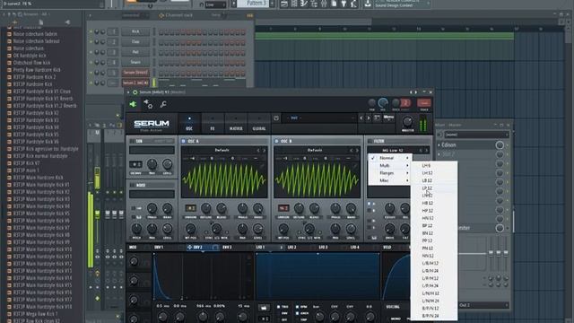Screen dimensions: 574x323
Task: Open the filter type dropdown in Serum
Action: 393,151
